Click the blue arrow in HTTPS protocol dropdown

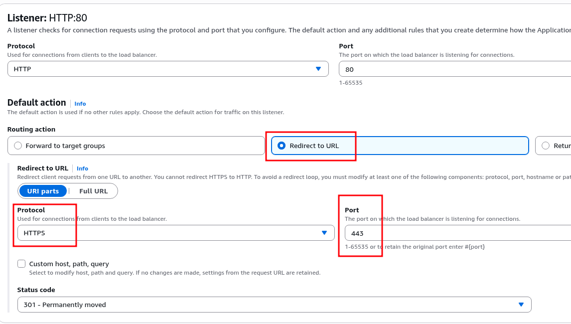click(x=324, y=233)
